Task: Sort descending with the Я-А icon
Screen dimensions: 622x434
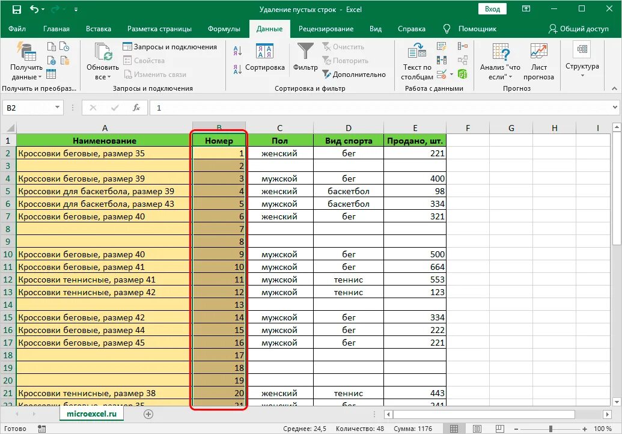Action: (237, 69)
